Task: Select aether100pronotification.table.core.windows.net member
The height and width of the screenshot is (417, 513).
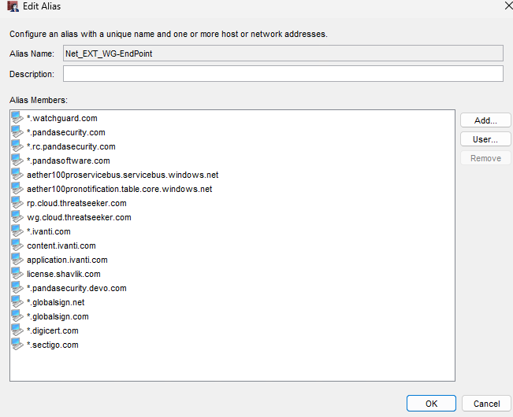Action: tap(120, 189)
